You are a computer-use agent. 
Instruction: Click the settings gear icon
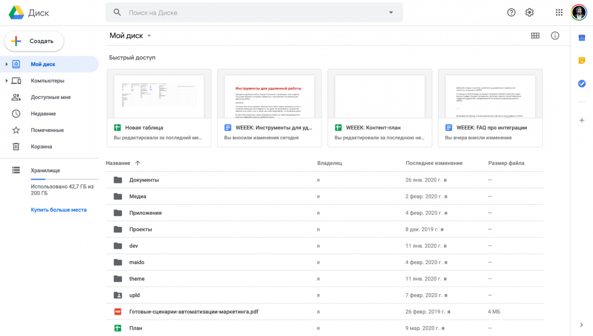tap(530, 12)
